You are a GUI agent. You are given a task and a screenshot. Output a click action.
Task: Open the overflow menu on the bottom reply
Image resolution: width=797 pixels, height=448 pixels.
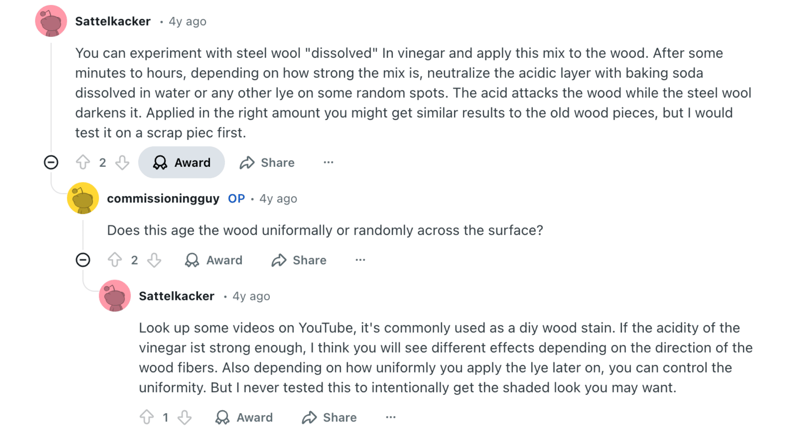(390, 417)
